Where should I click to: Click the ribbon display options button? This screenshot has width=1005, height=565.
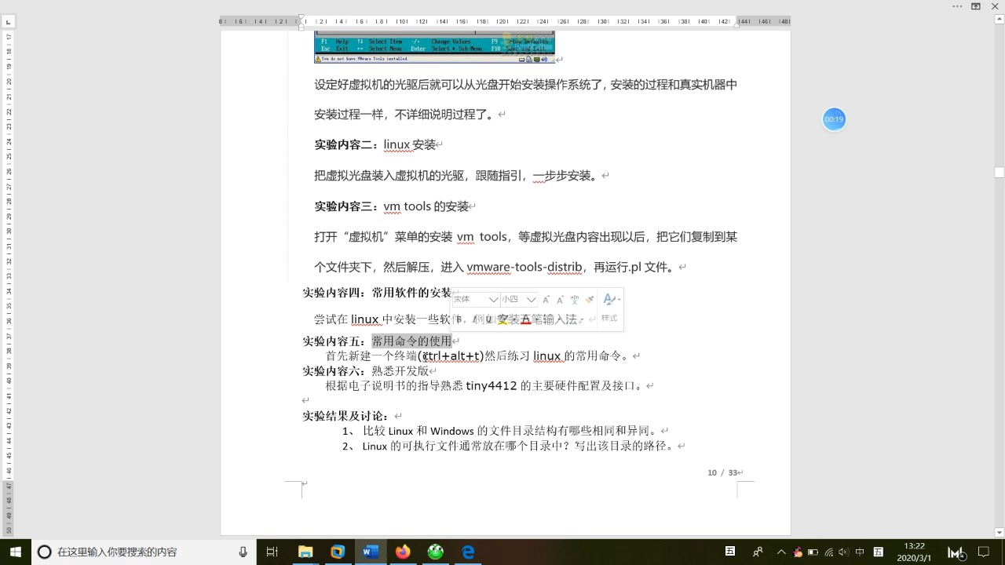pyautogui.click(x=976, y=6)
